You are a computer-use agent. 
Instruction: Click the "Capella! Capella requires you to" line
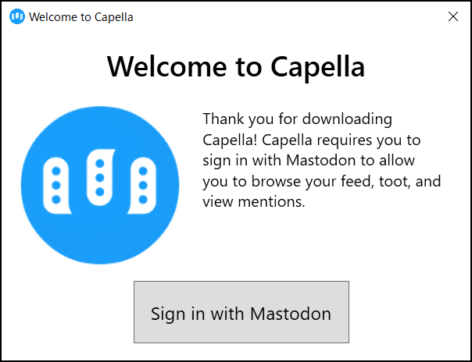[x=312, y=140]
